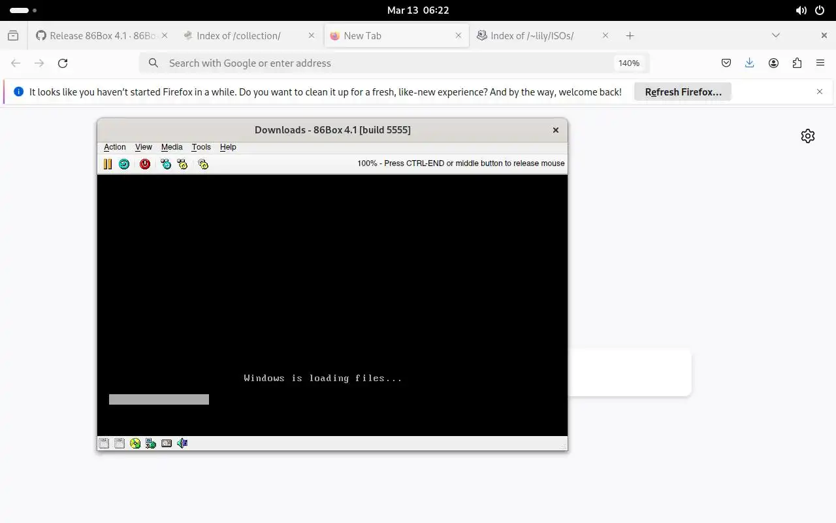Viewport: 836px width, 523px height.
Task: Click the first floppy drive status icon
Action: (104, 443)
